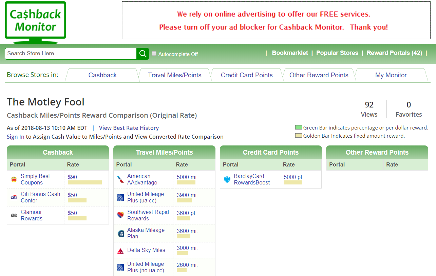Click the Cashback column header
Image resolution: width=436 pixels, height=276 pixels.
58,152
